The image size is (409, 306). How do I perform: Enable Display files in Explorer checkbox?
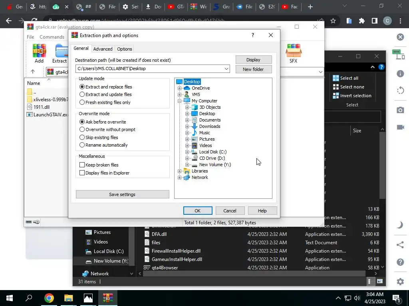point(82,173)
